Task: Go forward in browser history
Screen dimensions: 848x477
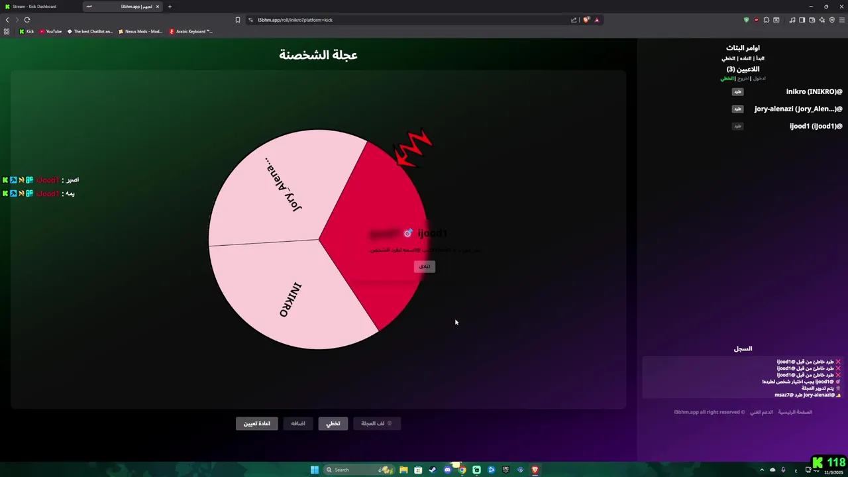Action: pos(17,20)
